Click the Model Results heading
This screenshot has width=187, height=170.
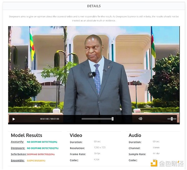[26, 135]
